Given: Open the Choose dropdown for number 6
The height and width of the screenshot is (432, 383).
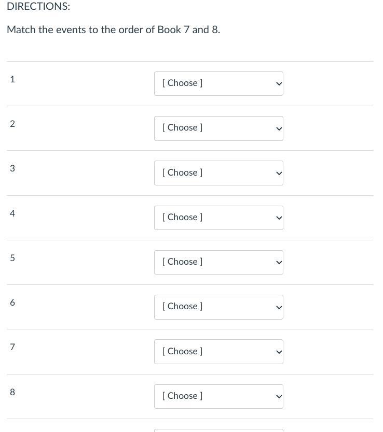Looking at the screenshot, I should pos(218,307).
